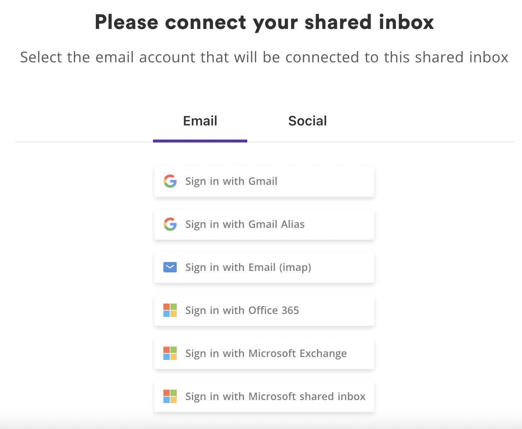Select the Email tab
Viewport: 522px width, 429px height.
pyautogui.click(x=200, y=121)
